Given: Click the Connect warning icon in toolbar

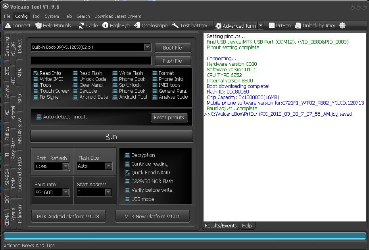Looking at the screenshot, I should [x=8, y=26].
